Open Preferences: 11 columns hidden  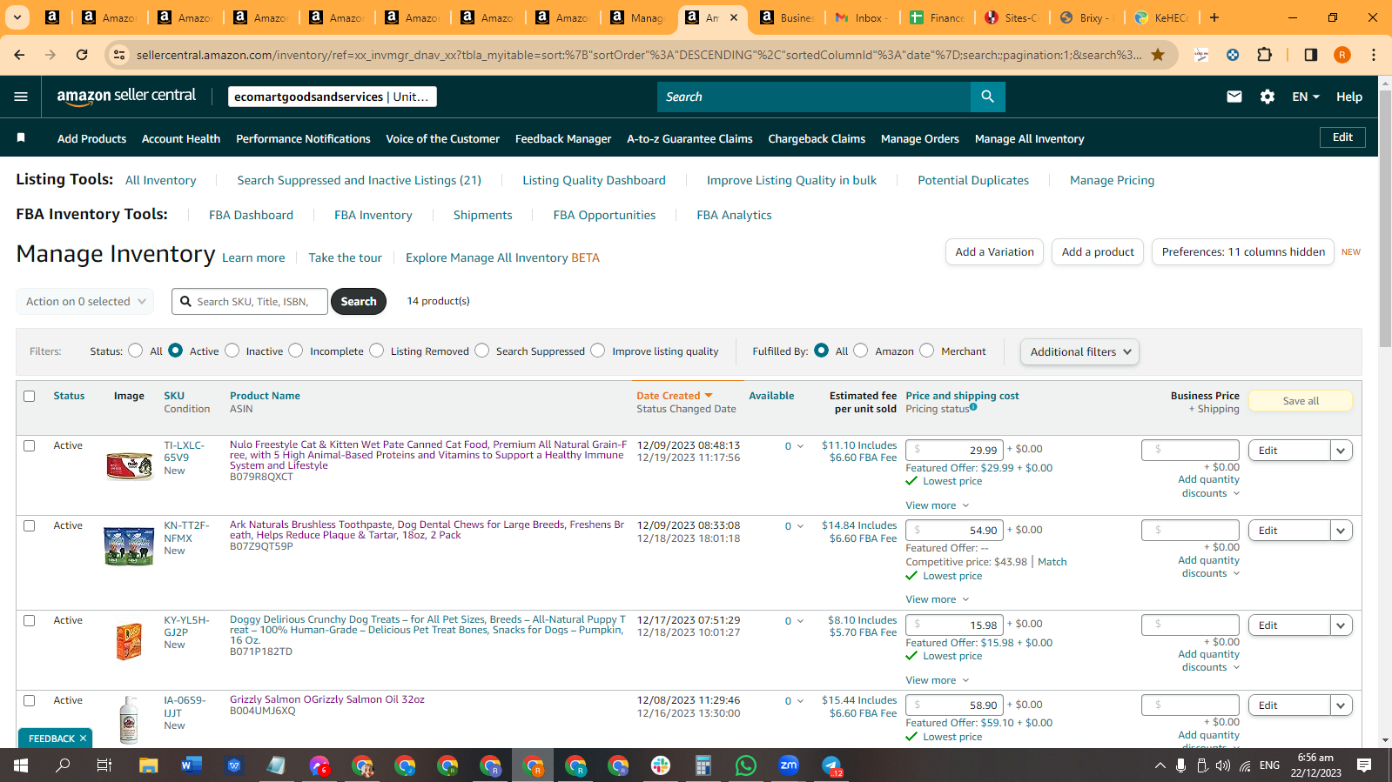pos(1243,252)
